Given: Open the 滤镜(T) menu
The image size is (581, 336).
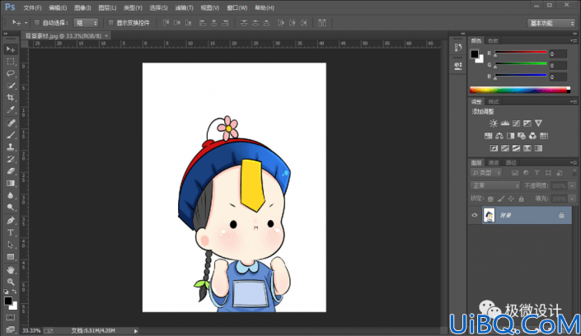Looking at the screenshot, I should coord(184,7).
